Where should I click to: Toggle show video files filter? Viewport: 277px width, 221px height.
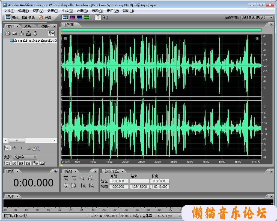21,163
